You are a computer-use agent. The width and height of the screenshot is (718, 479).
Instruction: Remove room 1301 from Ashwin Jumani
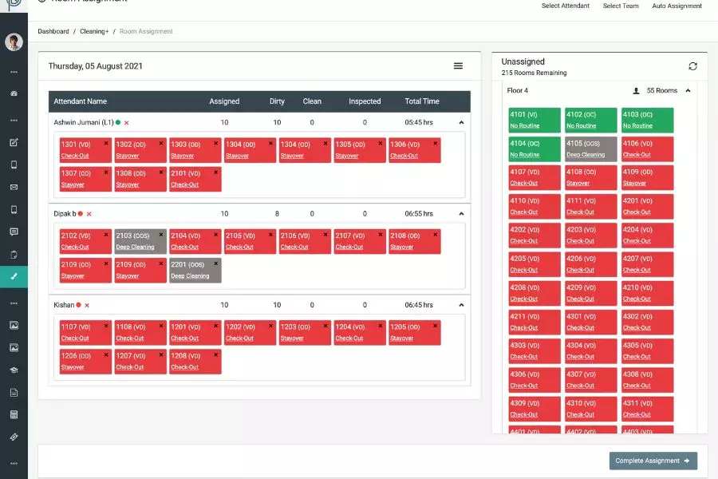[106, 144]
